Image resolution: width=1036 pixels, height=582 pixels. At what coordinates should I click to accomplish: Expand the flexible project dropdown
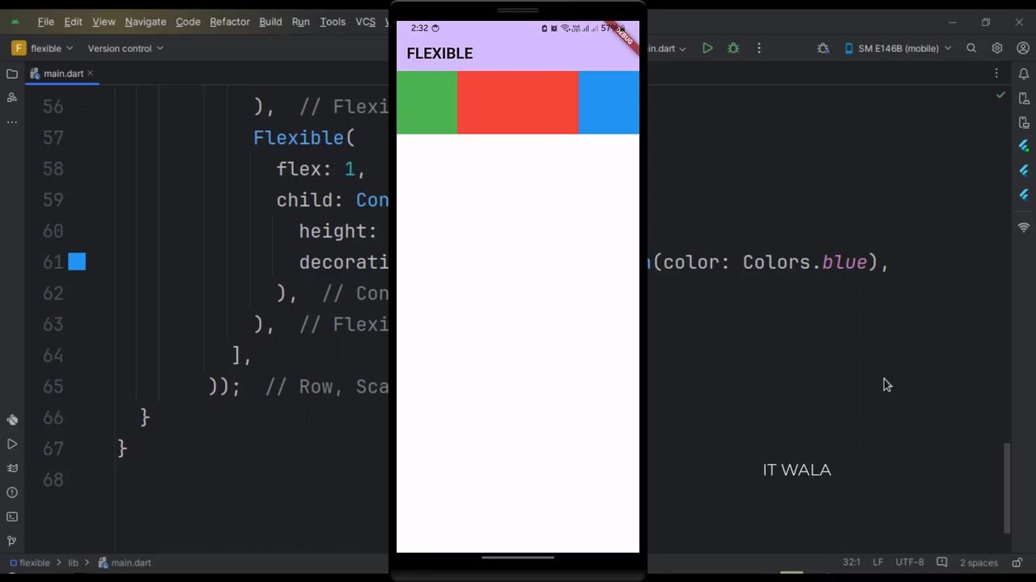tap(44, 49)
